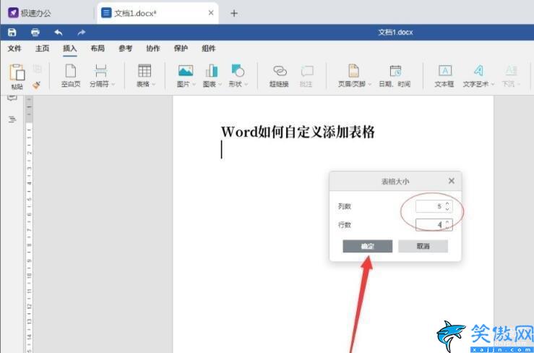Image resolution: width=534 pixels, height=353 pixels.
Task: Click the Redo arrow icon
Action: point(82,33)
